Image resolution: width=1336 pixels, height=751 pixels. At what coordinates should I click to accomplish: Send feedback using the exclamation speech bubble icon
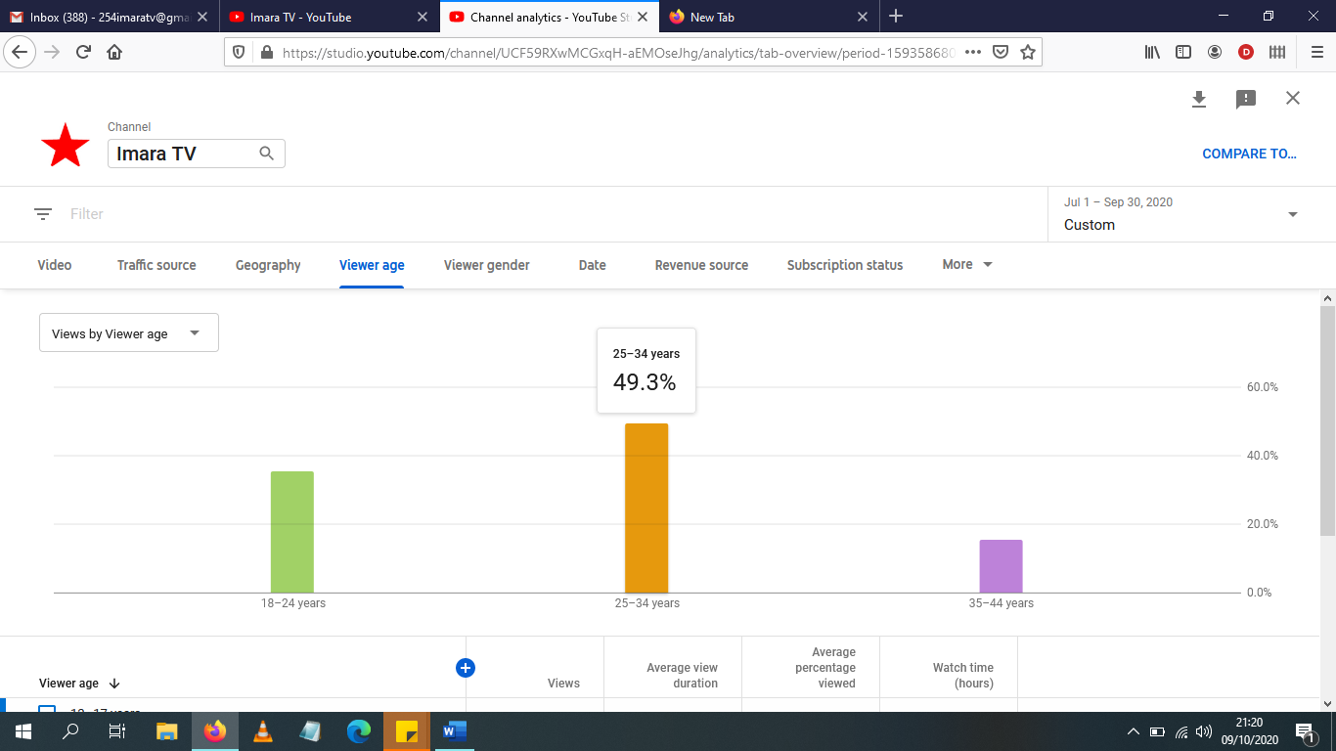(x=1246, y=99)
